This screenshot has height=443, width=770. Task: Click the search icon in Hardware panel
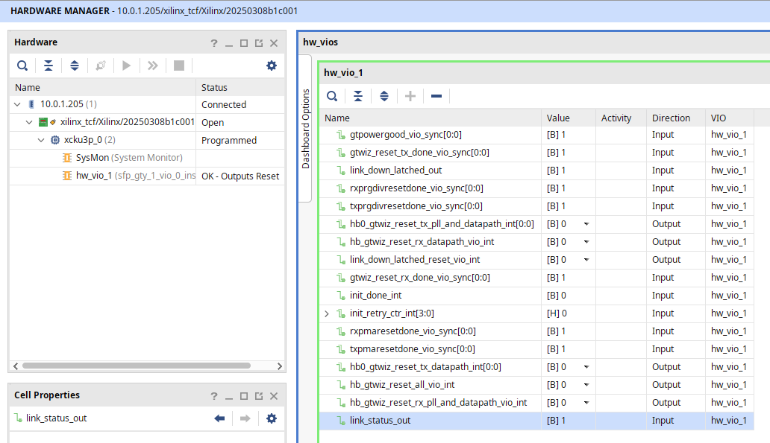pyautogui.click(x=22, y=66)
